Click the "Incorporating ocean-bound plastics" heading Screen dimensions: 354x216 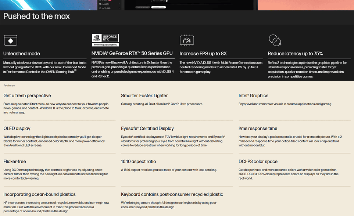point(39,194)
